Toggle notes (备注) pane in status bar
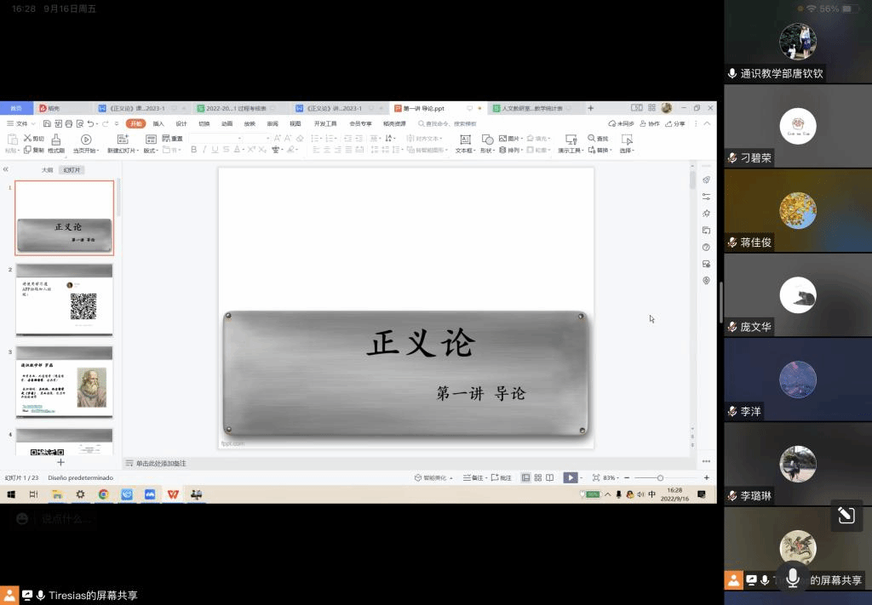Viewport: 872px width, 605px height. pos(473,478)
